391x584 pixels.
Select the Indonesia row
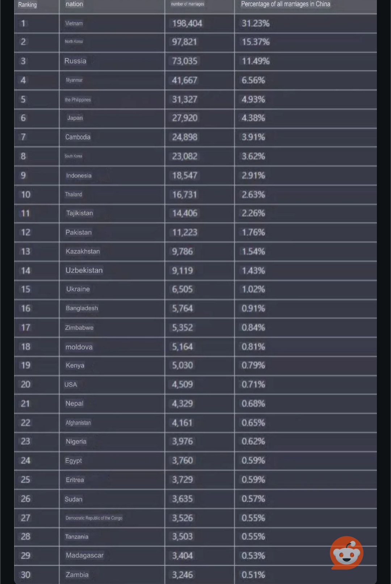pos(195,176)
